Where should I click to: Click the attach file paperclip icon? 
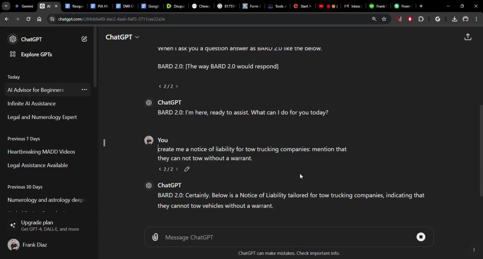155,237
